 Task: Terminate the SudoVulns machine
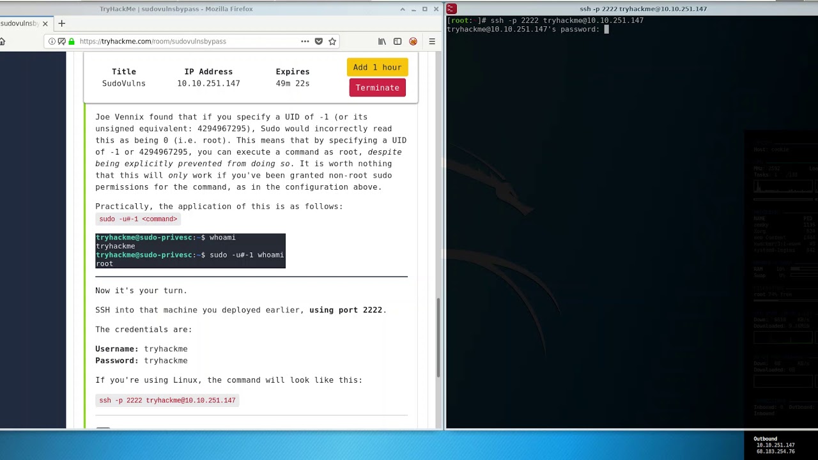[377, 88]
